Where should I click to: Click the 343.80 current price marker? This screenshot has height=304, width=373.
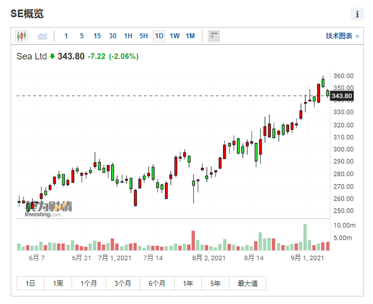(x=342, y=96)
